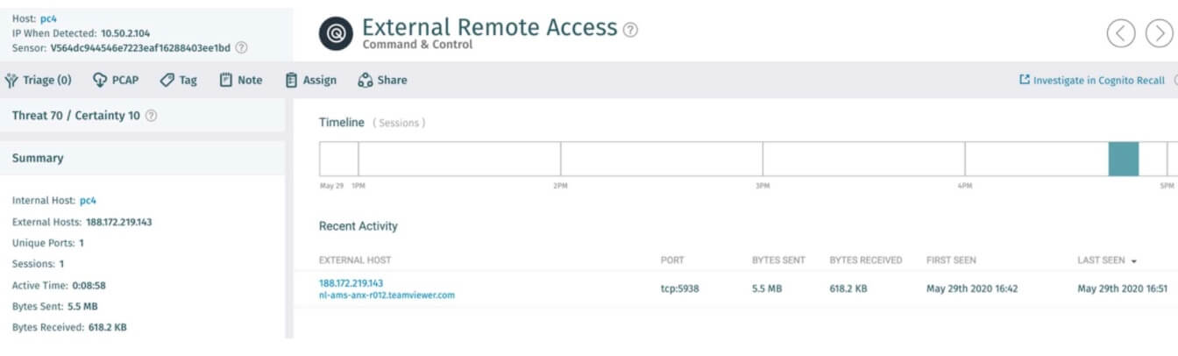Add a Note using the Note icon
Screen dimensions: 1178x356
tap(225, 81)
